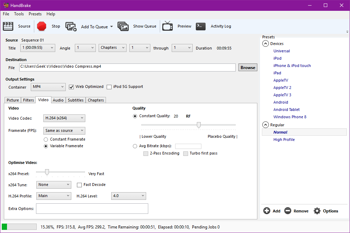Open the Help menu

(51, 14)
